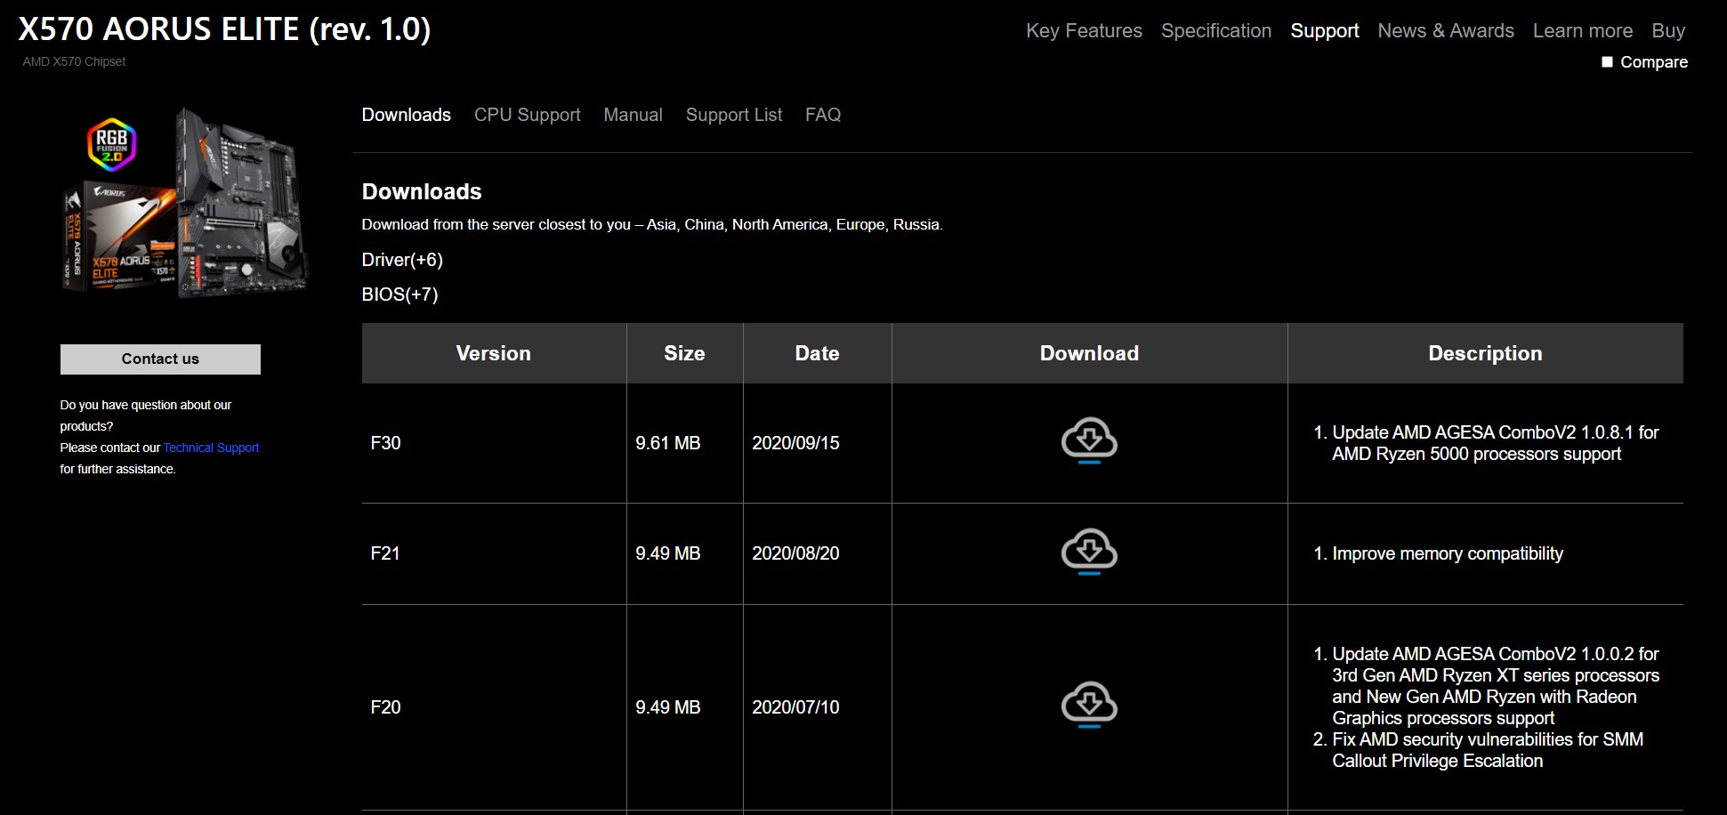The image size is (1727, 815).
Task: Click the Version column header
Action: tap(494, 353)
